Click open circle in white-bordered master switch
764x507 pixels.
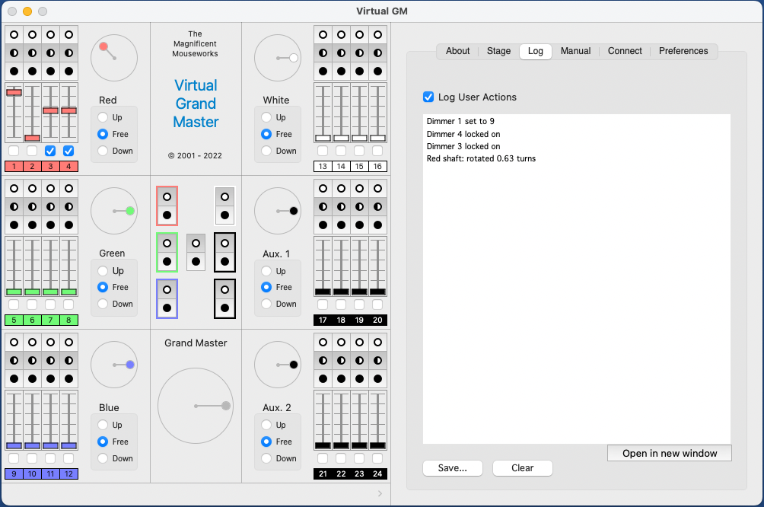[x=224, y=197]
